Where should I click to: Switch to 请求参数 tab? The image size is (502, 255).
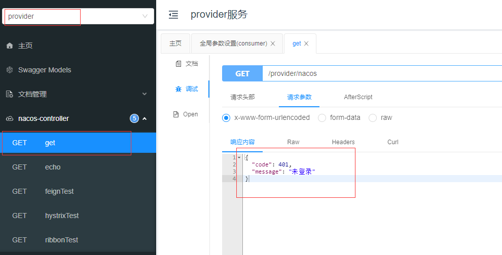tap(299, 97)
